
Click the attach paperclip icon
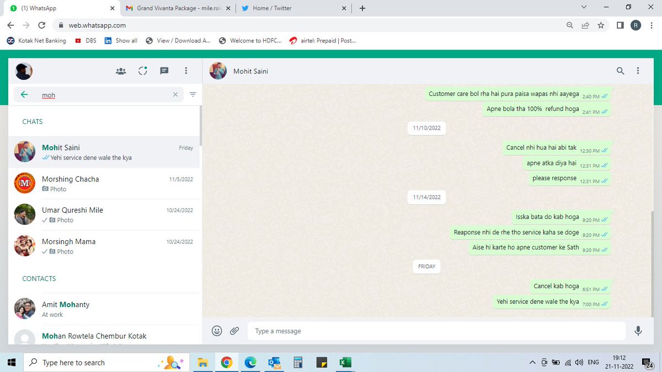tap(234, 331)
